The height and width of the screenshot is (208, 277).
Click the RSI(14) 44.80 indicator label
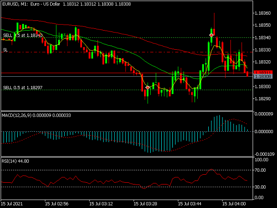(x=16, y=161)
